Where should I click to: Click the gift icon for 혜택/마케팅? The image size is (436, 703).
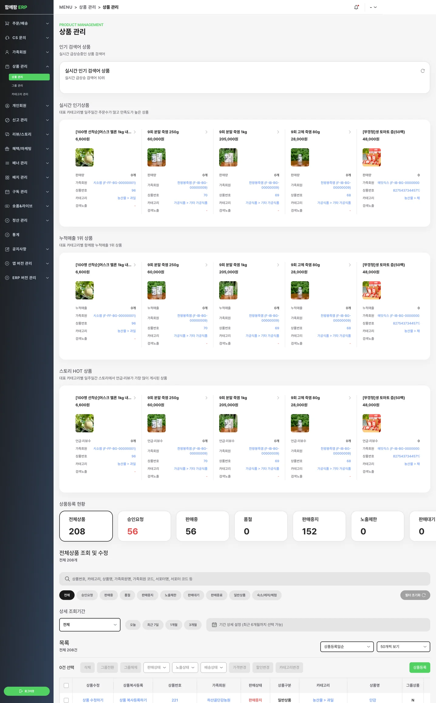pos(7,148)
